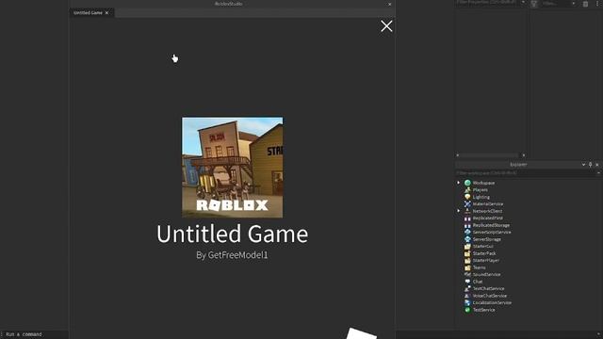Click the Lighting bulb icon in Explorer
The height and width of the screenshot is (339, 603).
click(x=467, y=197)
